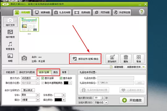Close the 数码大师2013 window

pos(145,4)
